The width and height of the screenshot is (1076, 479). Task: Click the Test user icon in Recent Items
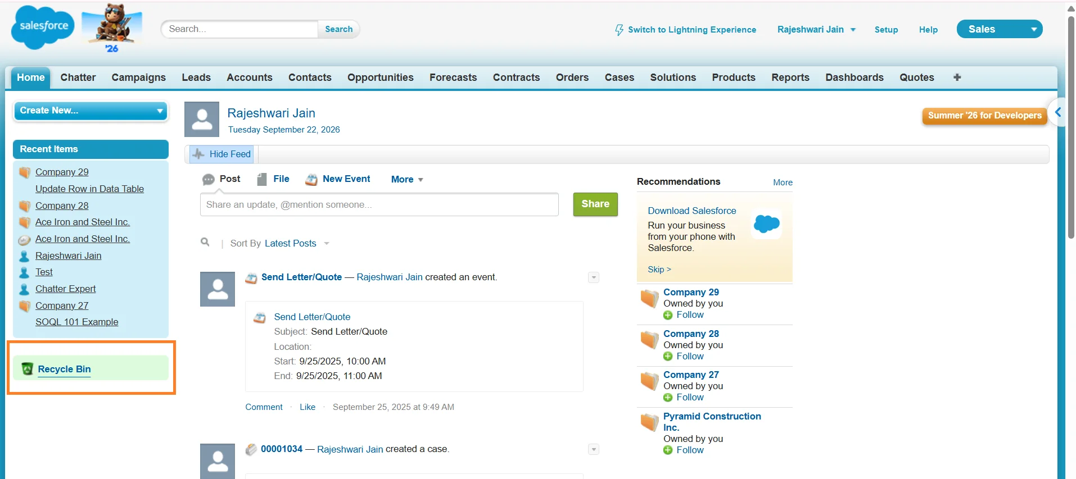(24, 272)
